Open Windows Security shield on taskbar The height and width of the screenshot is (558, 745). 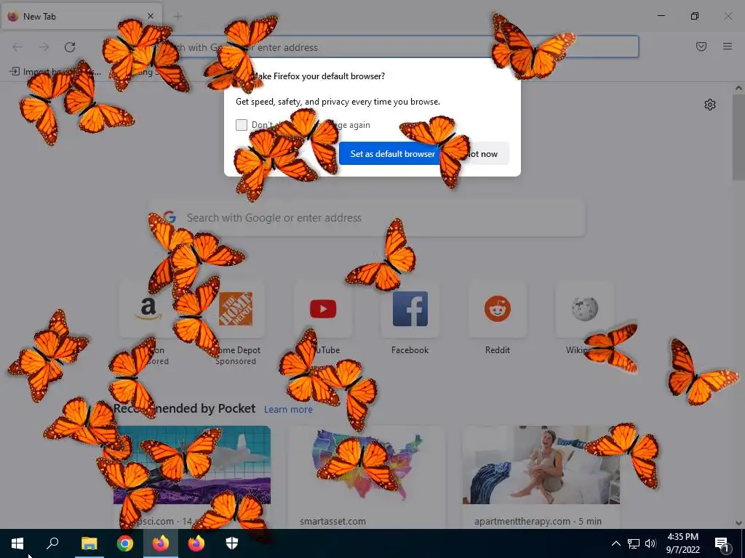coord(232,543)
